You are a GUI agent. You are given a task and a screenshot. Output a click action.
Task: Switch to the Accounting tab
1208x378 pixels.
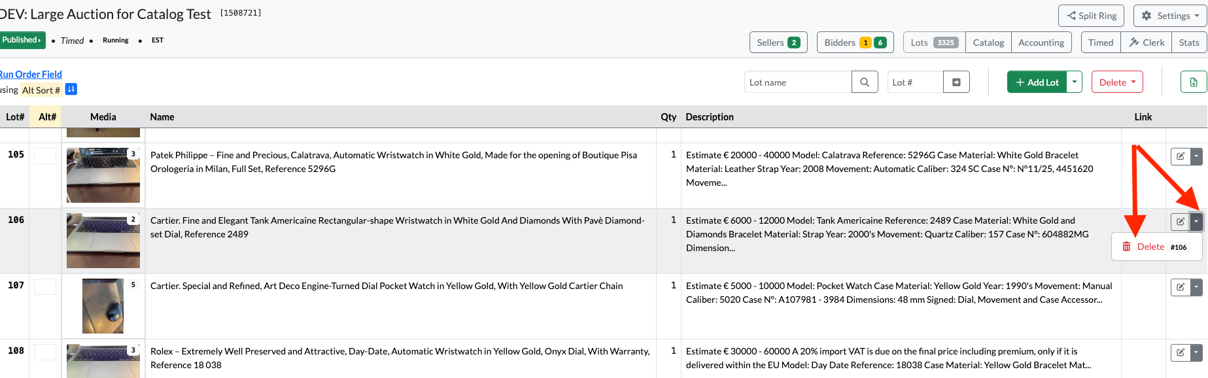(x=1041, y=43)
